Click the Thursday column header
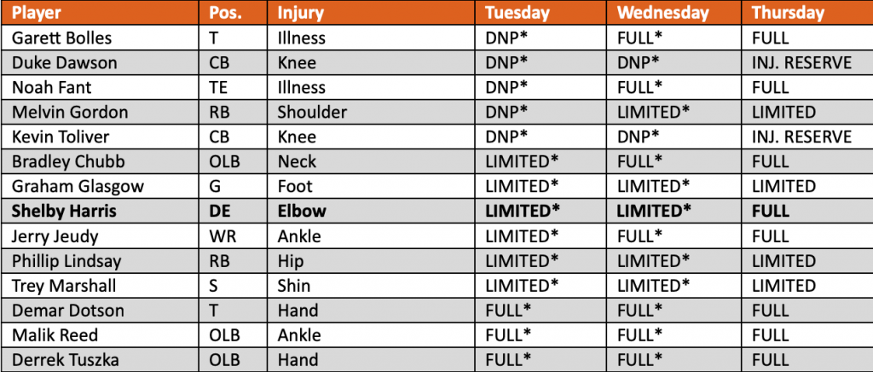 tap(789, 13)
